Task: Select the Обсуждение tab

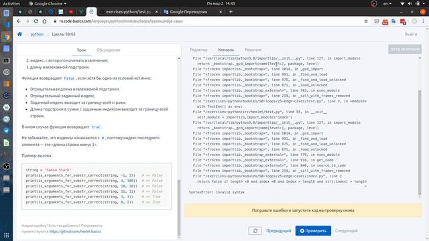Action: pos(109,50)
